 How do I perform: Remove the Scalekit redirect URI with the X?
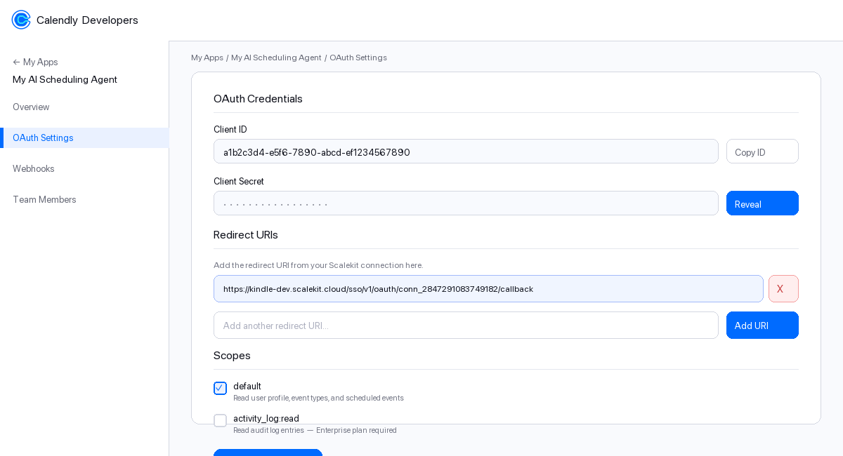coord(783,288)
